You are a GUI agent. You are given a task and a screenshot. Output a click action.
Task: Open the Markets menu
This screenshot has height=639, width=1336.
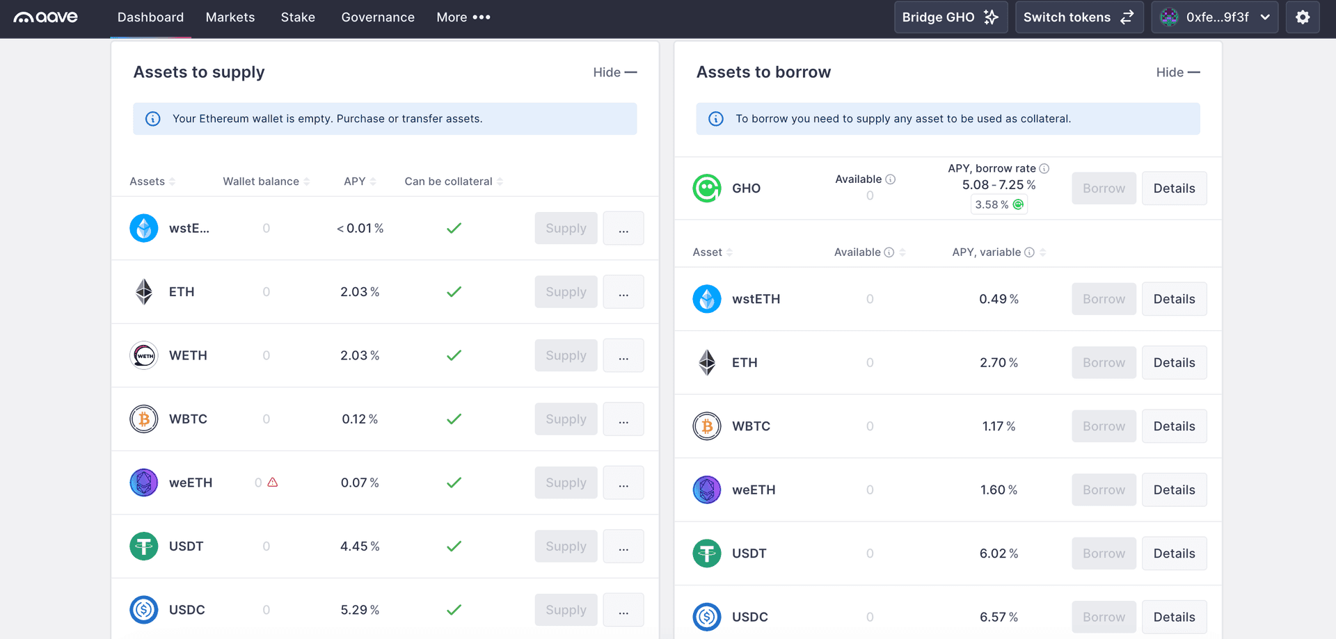point(230,17)
